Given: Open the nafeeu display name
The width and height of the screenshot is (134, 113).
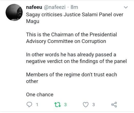Looking at the screenshot, I should click(x=34, y=7).
